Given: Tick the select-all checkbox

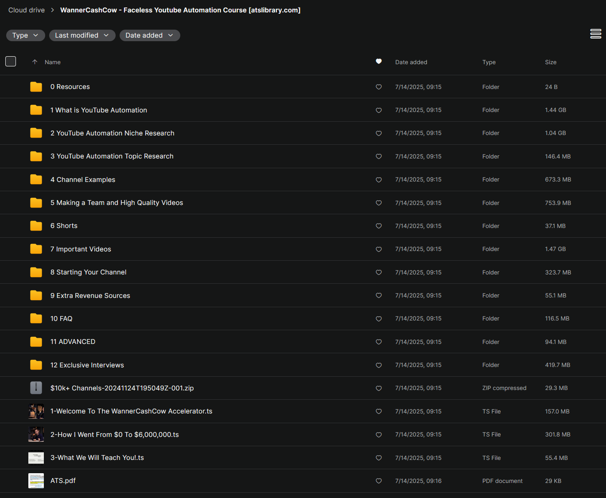Looking at the screenshot, I should (x=11, y=62).
